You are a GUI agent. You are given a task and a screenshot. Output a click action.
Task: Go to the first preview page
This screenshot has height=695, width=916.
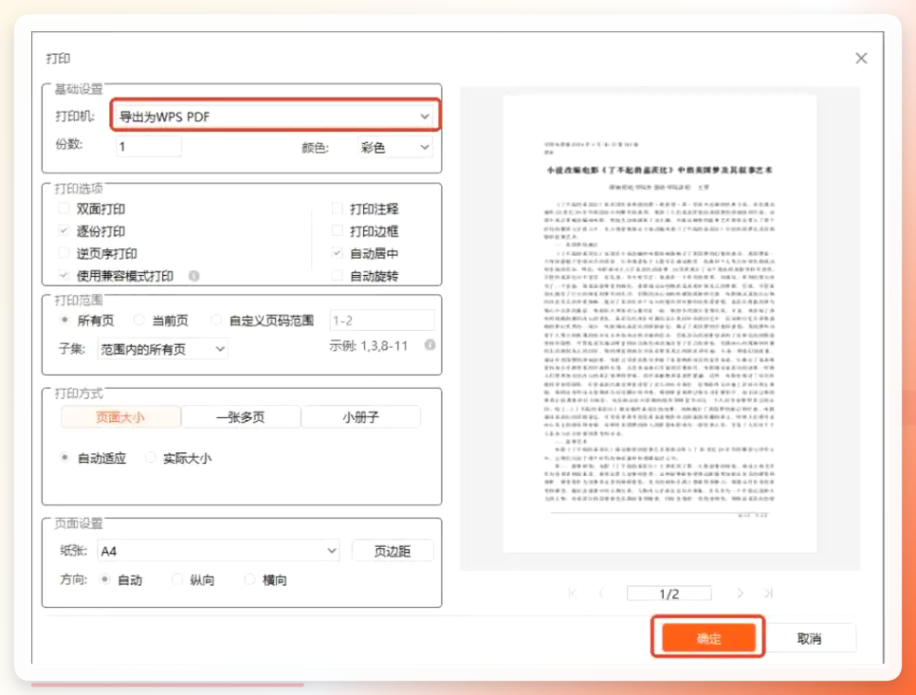(573, 594)
